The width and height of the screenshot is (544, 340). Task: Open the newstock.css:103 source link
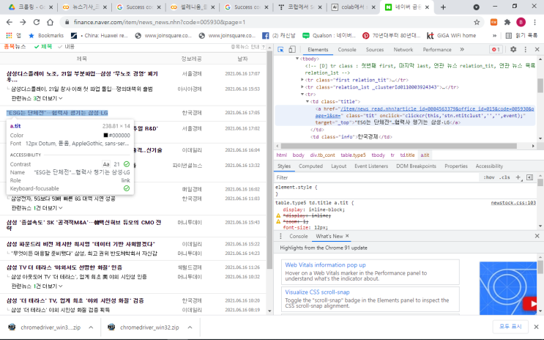(513, 203)
